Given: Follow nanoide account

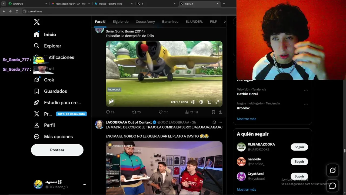Looking at the screenshot, I should [299, 162].
